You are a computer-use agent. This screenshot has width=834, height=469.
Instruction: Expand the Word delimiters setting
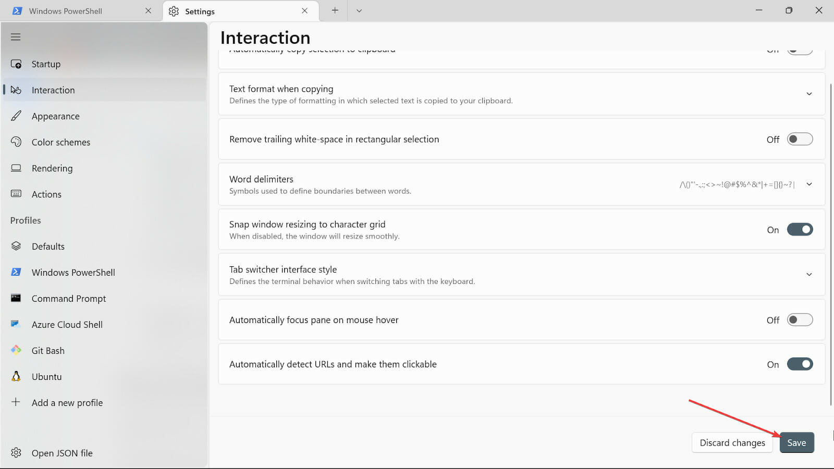pyautogui.click(x=809, y=184)
